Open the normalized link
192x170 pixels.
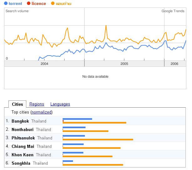pyautogui.click(x=42, y=112)
